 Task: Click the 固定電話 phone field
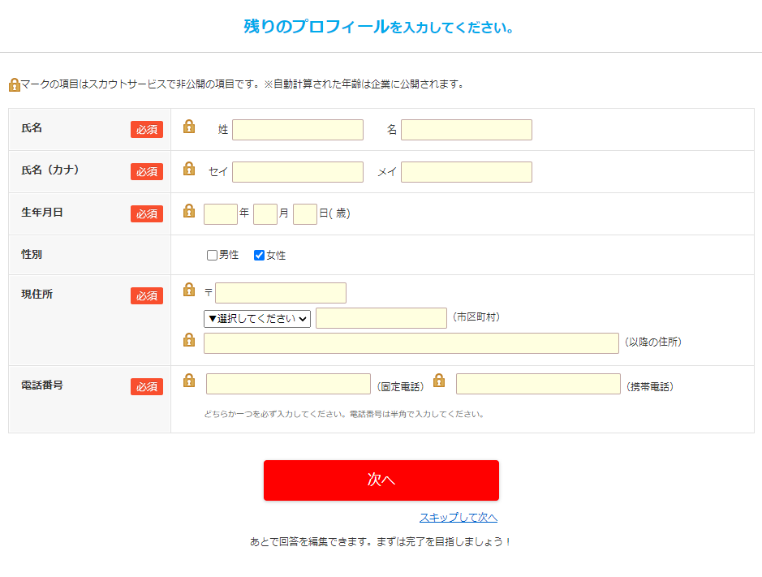(288, 384)
